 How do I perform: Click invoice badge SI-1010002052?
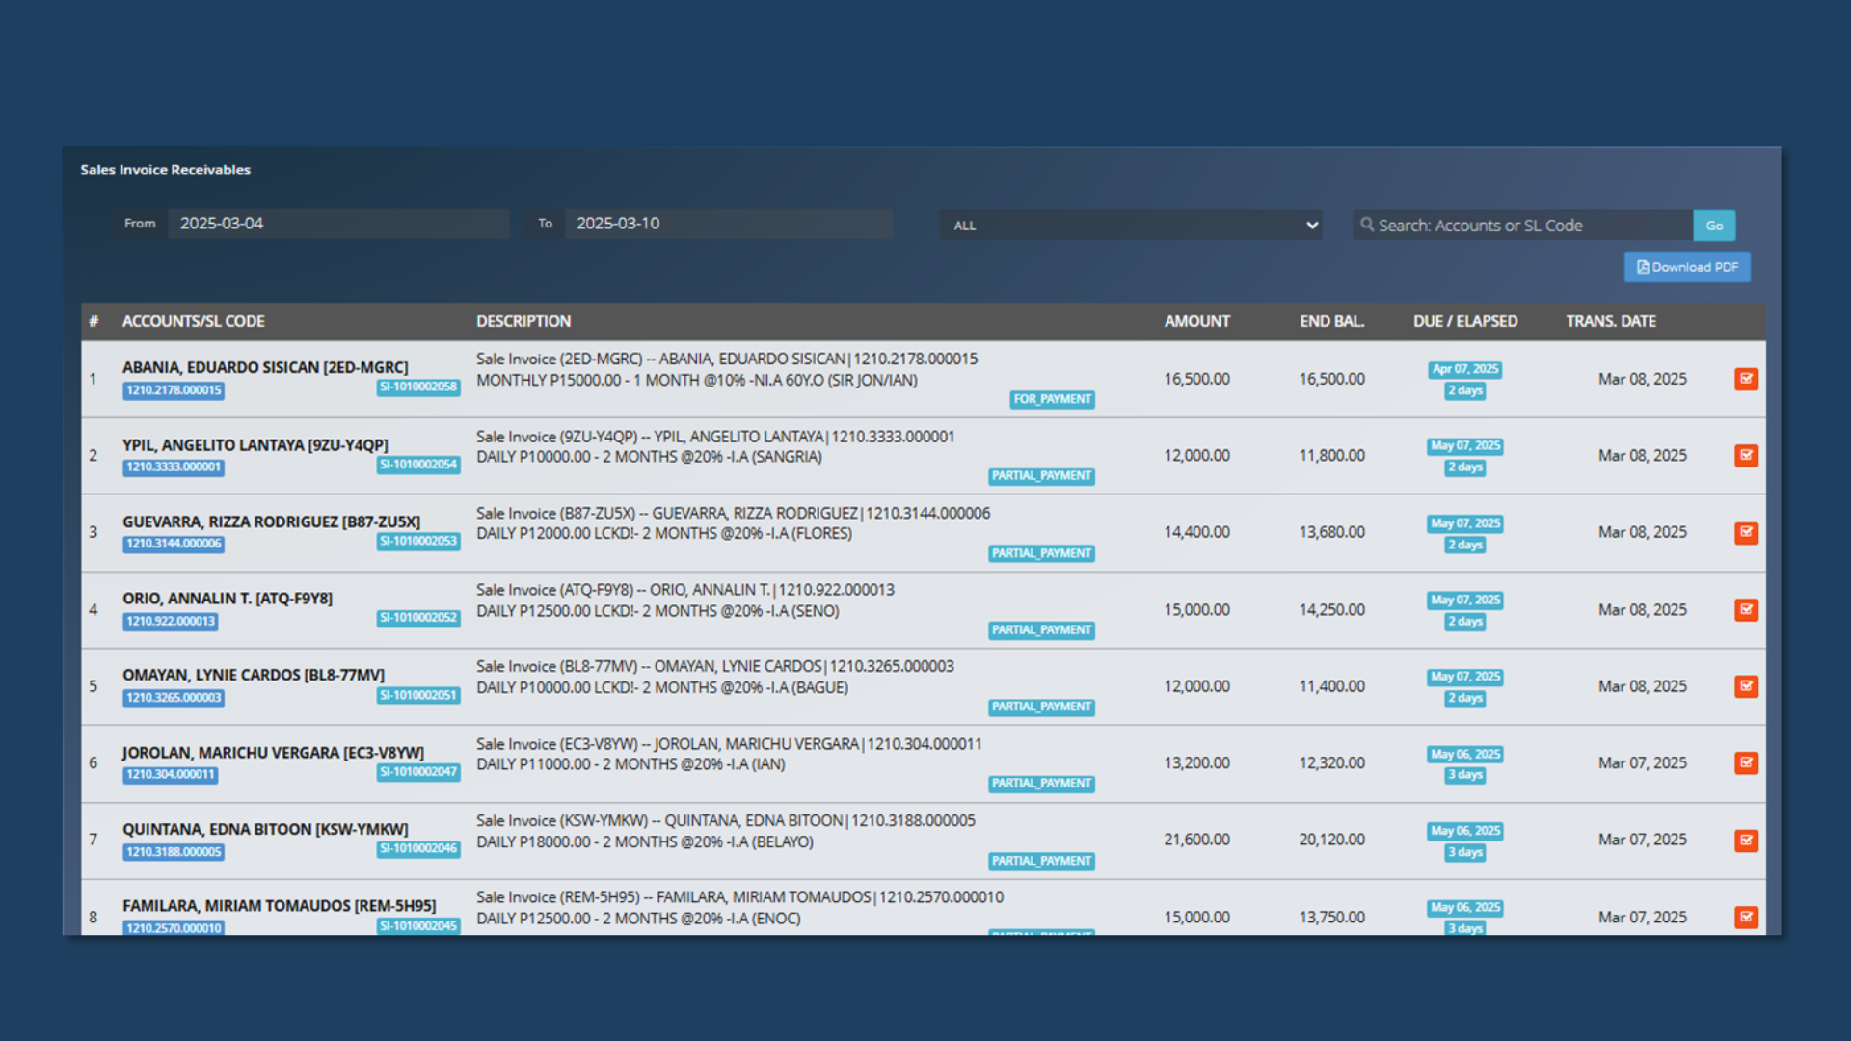click(418, 617)
